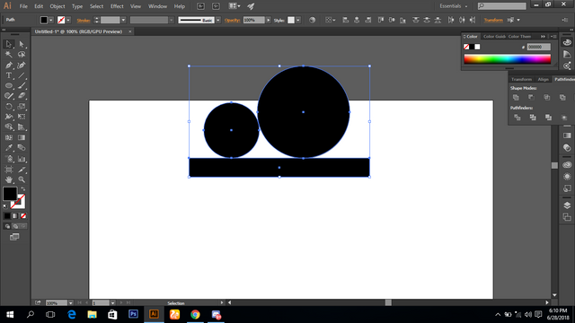
Task: Open Essentials workspace switcher
Action: pos(453,6)
